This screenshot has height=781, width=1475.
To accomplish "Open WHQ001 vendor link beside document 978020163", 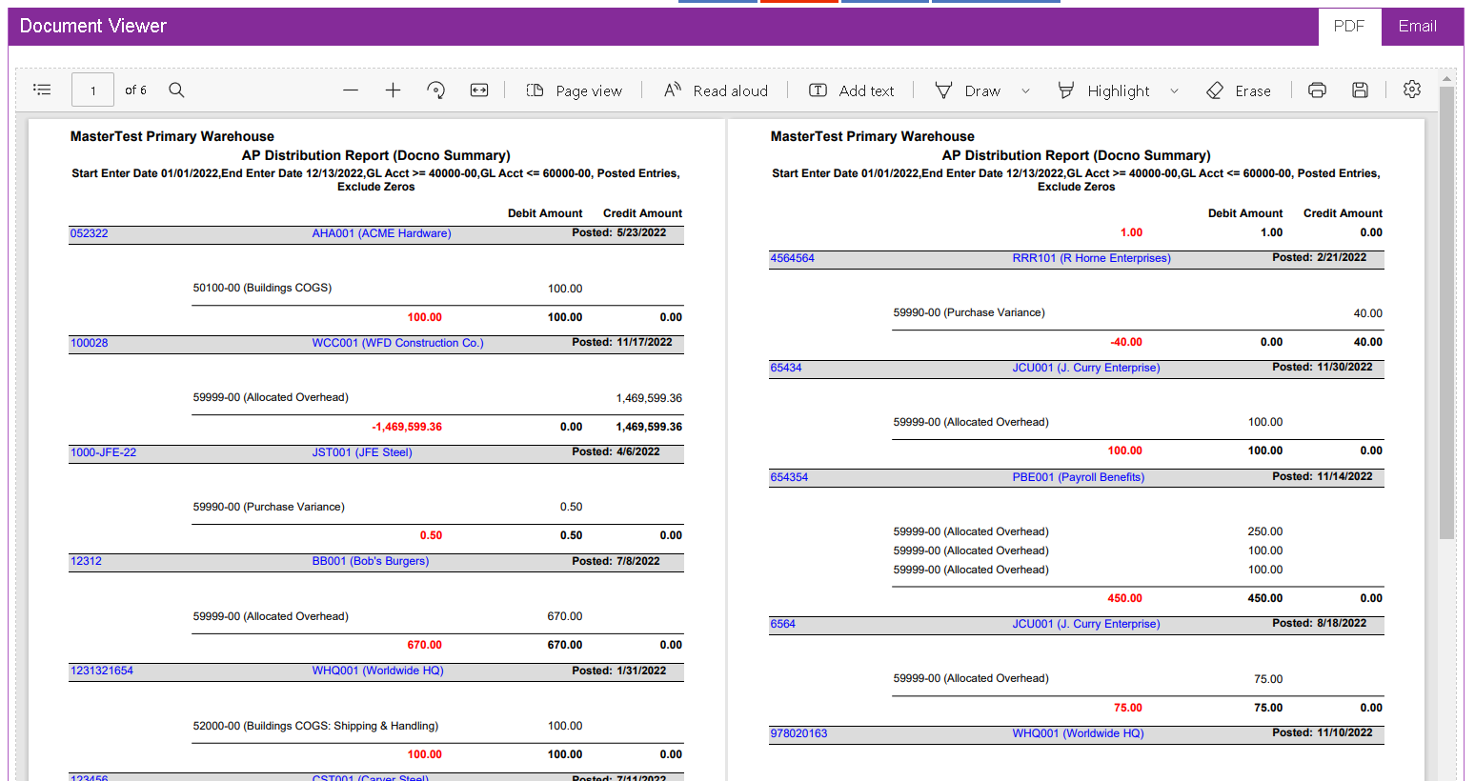I will tap(1078, 733).
